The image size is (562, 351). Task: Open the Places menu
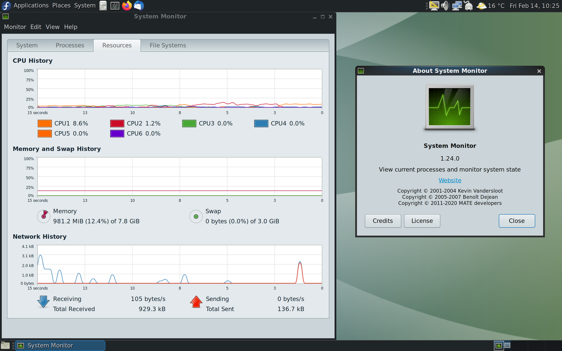tap(61, 6)
